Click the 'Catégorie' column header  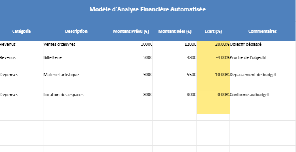tap(22, 31)
